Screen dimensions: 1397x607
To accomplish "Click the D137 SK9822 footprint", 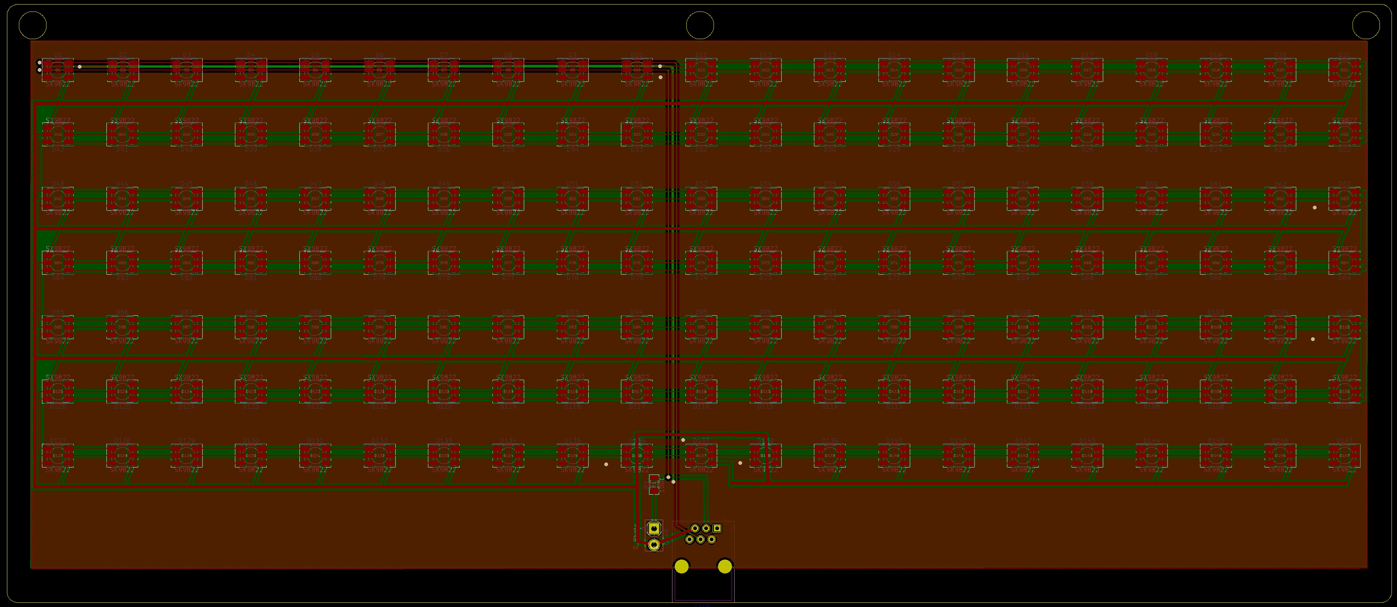I will coord(701,456).
